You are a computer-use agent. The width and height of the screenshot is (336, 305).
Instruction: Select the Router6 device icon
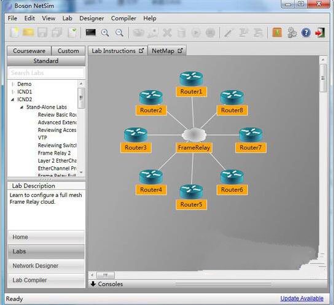pyautogui.click(x=232, y=177)
